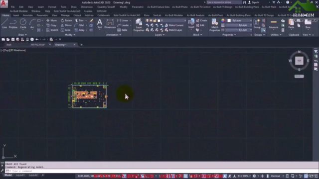
Task: Activate the Fillet command
Action: point(79,25)
